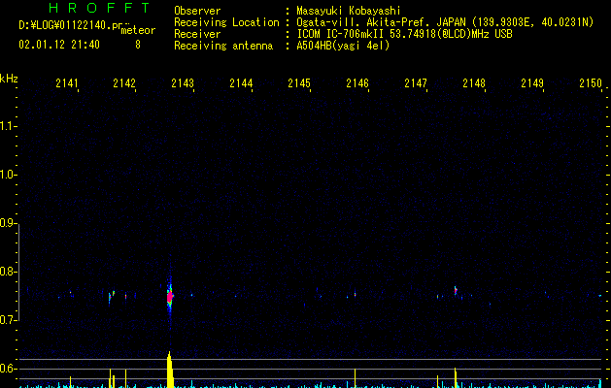Click time axis label 2145
The height and width of the screenshot is (388, 611).
pos(299,83)
